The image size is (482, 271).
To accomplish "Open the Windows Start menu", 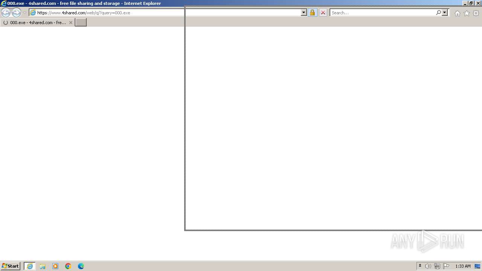I will (10, 266).
